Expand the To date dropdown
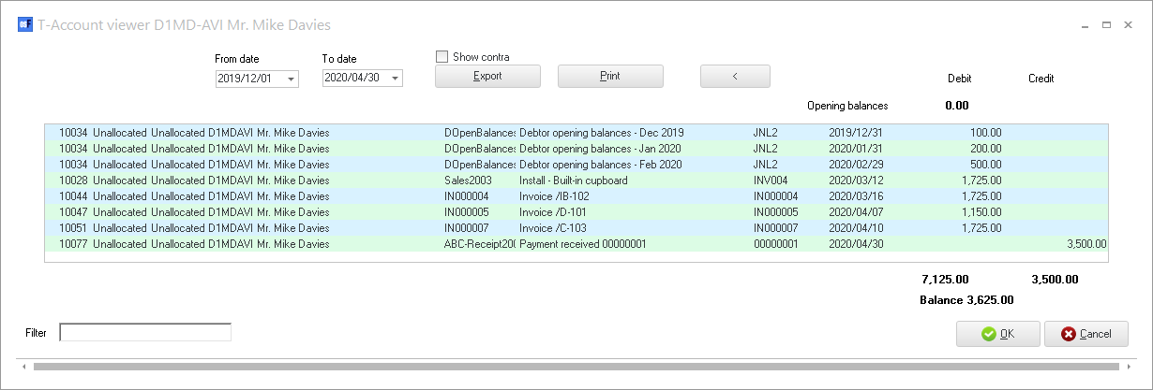Screen dimensions: 1153x390 (396, 79)
